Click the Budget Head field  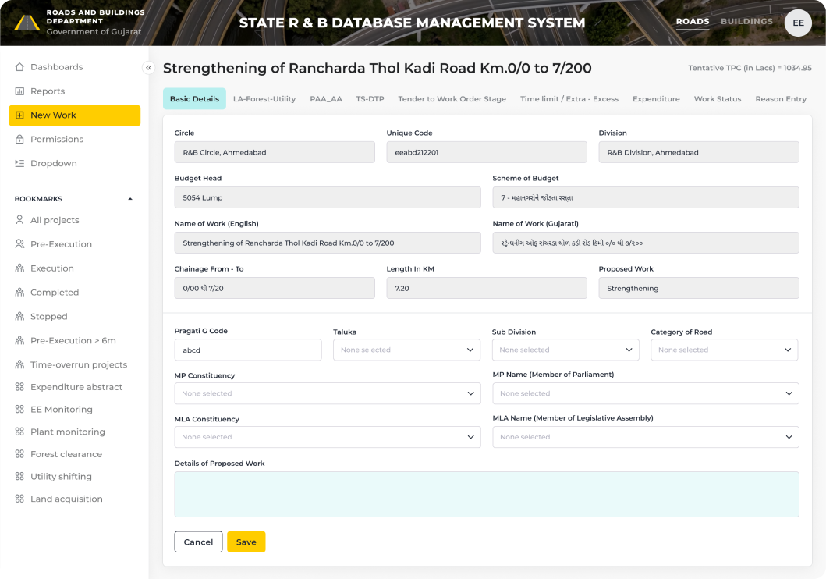(x=328, y=197)
